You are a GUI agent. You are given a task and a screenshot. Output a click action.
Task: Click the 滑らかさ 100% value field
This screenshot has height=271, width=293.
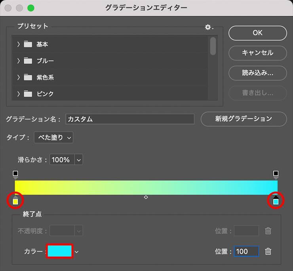click(62, 160)
